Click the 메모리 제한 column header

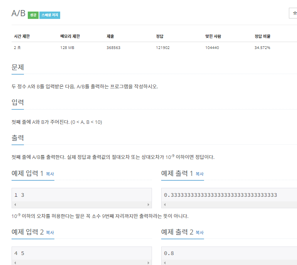[x=70, y=36]
